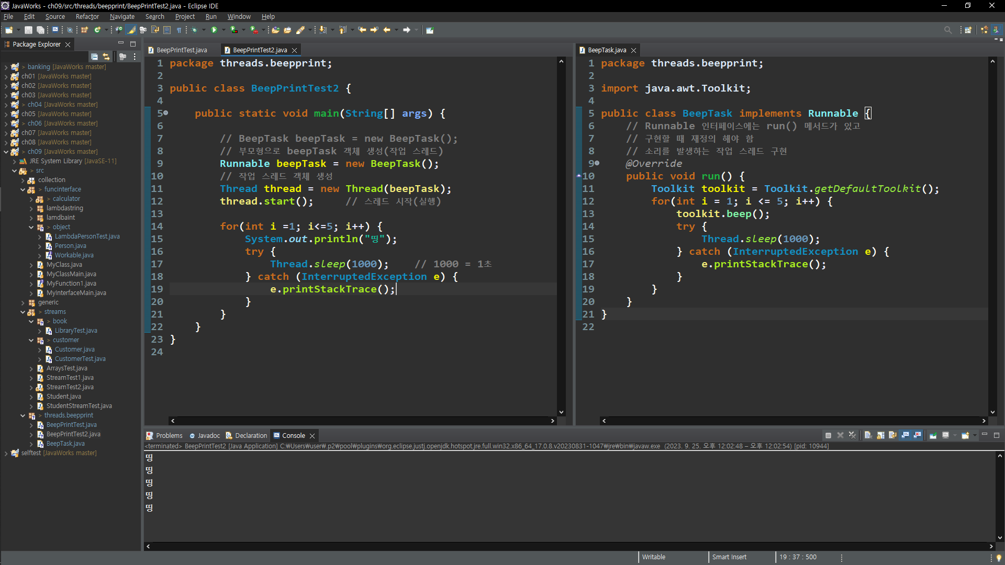Open the Refactor menu
This screenshot has height=565, width=1005.
(x=87, y=17)
